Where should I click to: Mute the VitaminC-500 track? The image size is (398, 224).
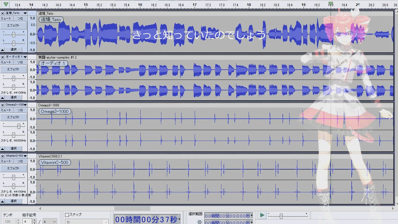pyautogui.click(x=6, y=161)
